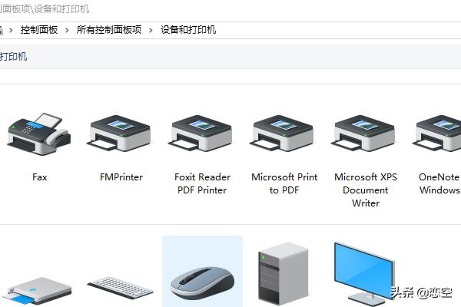This screenshot has width=461, height=307.
Task: Click the keyboard device icon
Action: click(x=121, y=289)
